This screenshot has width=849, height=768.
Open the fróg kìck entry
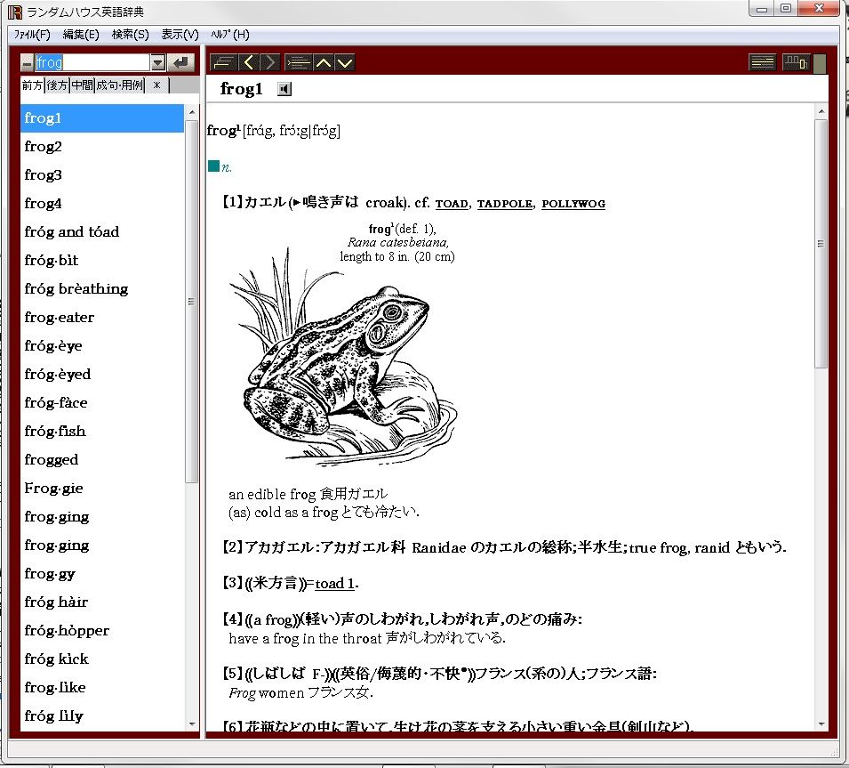point(102,659)
